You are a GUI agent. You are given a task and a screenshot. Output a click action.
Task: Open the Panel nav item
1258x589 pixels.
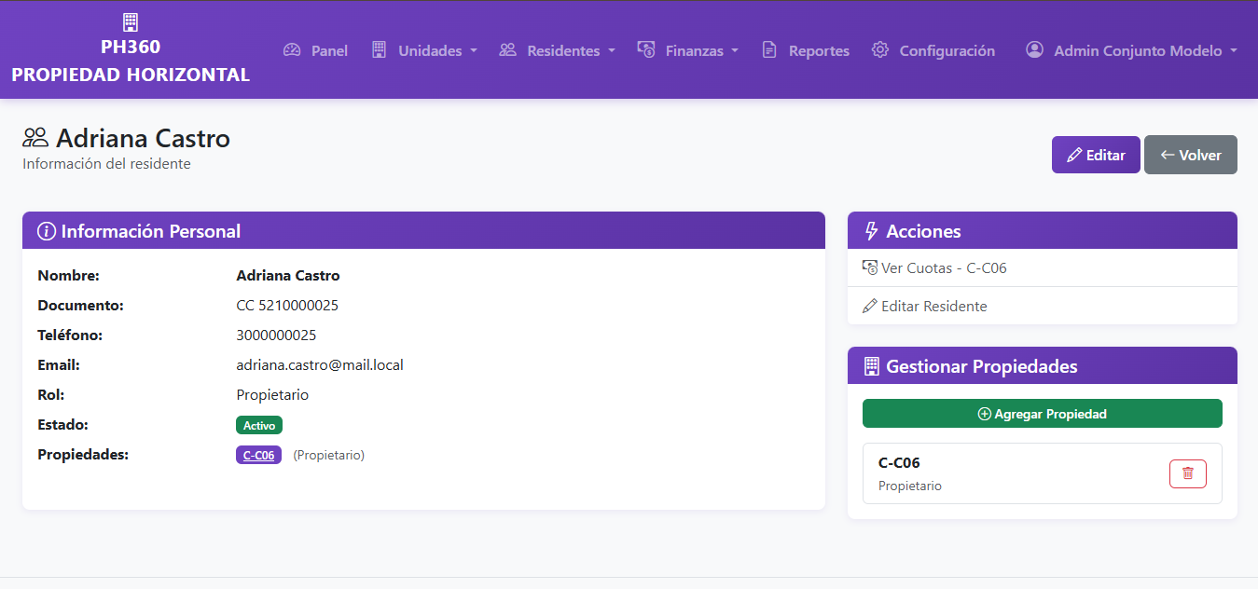coord(315,50)
